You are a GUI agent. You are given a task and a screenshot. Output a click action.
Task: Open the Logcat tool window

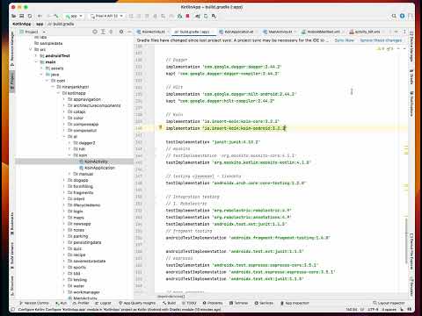coord(103,303)
